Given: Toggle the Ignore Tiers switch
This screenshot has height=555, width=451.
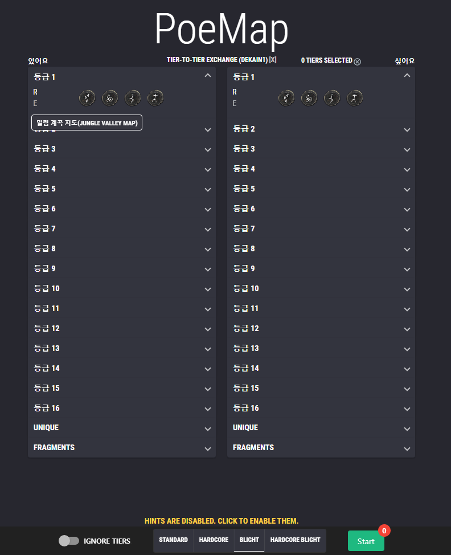Looking at the screenshot, I should (x=69, y=541).
